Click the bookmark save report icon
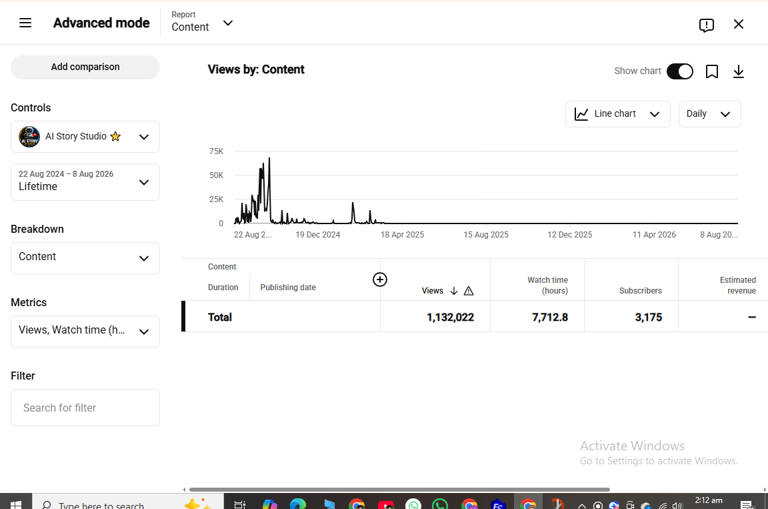Viewport: 768px width, 509px height. (712, 71)
